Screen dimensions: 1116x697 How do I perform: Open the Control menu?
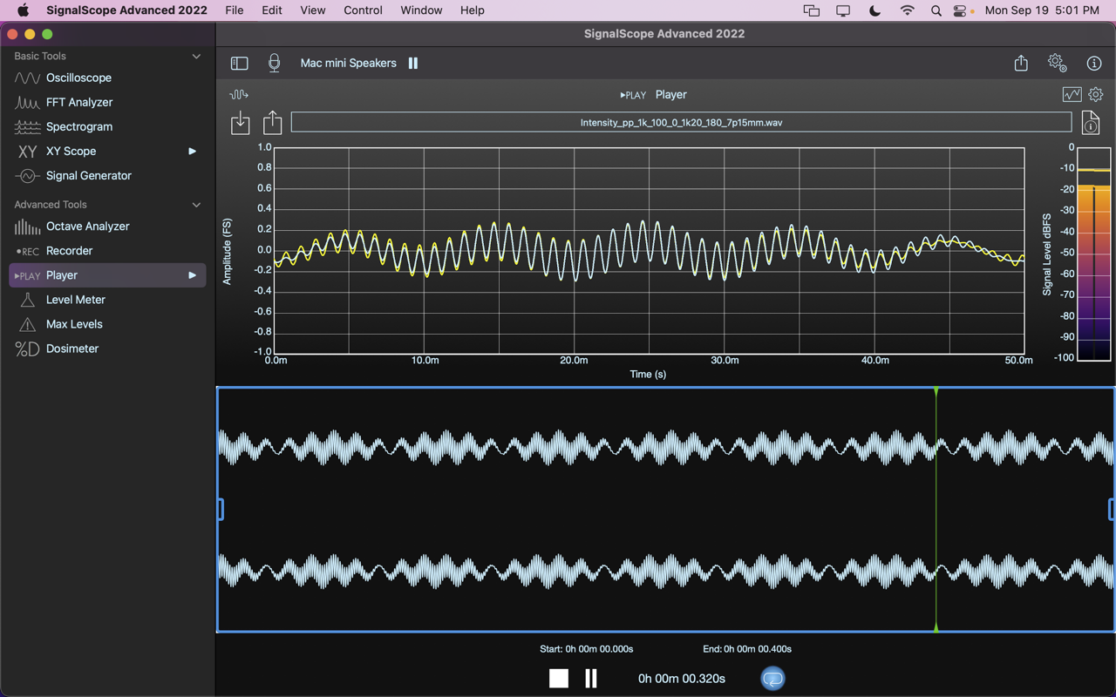(363, 10)
